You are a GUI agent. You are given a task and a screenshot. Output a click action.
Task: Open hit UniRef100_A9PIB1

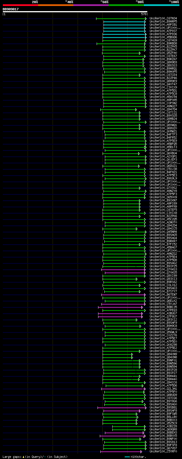point(163,25)
